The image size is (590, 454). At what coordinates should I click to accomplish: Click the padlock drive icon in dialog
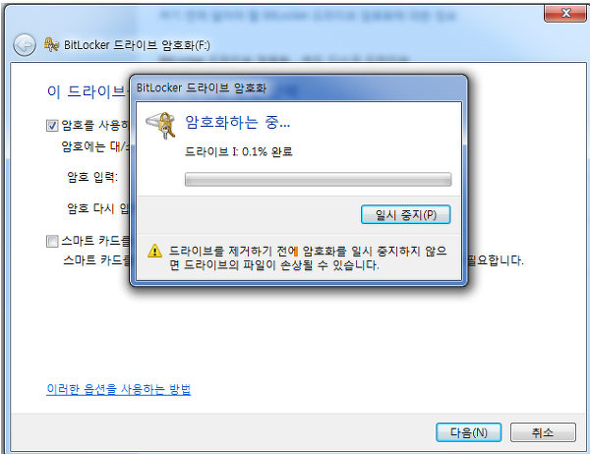pyautogui.click(x=161, y=125)
